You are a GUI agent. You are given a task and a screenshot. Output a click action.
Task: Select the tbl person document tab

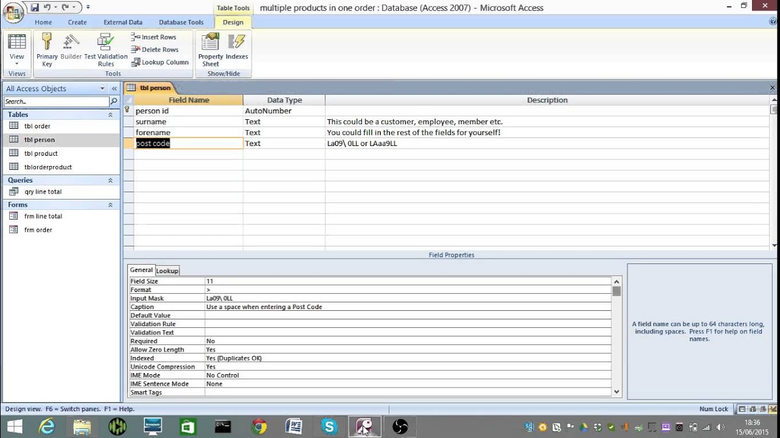click(149, 88)
